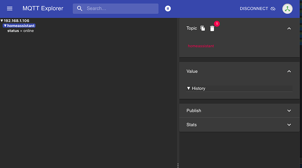The height and width of the screenshot is (168, 302).
Task: Toggle the History section
Action: click(x=239, y=88)
